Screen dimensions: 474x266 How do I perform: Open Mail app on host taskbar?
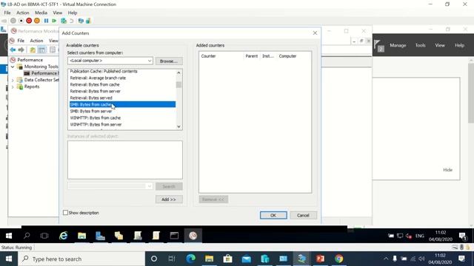point(247,259)
